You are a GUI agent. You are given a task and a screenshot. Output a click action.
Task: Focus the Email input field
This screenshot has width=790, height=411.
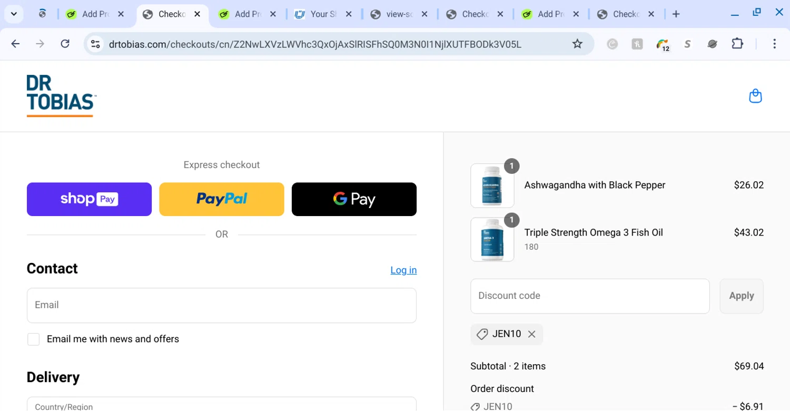(222, 305)
